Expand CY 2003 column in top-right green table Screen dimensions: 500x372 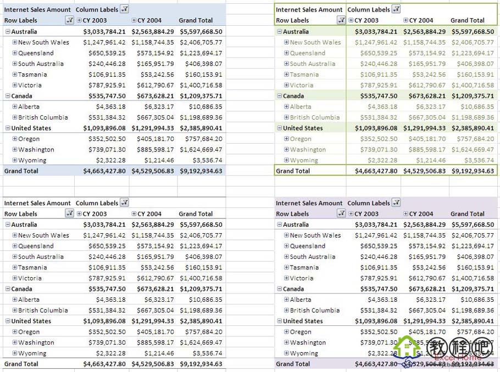pyautogui.click(x=351, y=20)
